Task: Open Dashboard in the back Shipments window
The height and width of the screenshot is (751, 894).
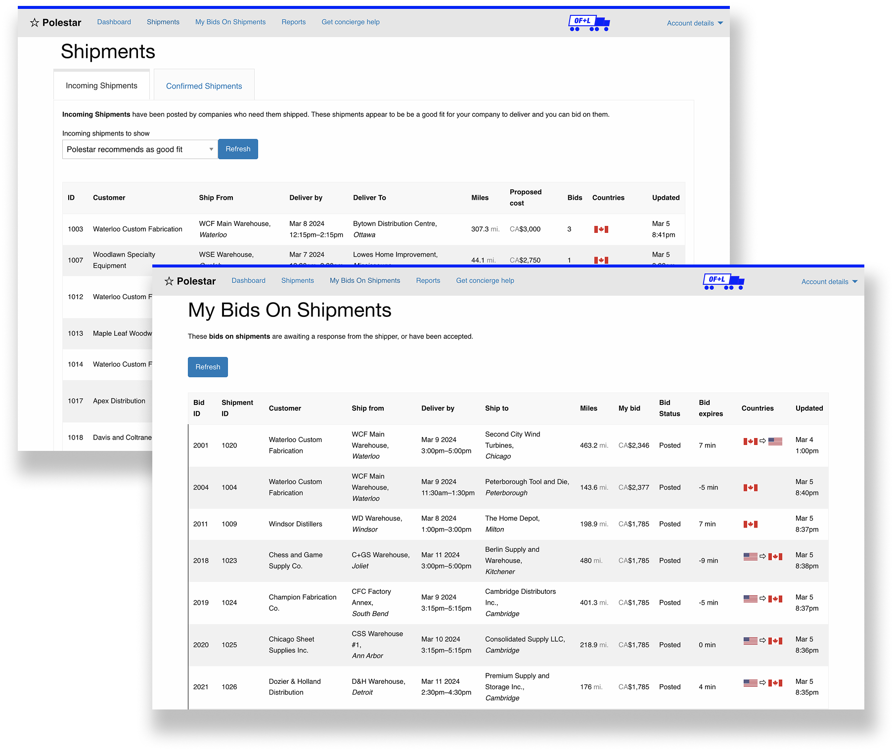Action: click(x=114, y=22)
